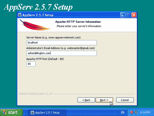Click the installer icon in the title bar

click(x=20, y=15)
